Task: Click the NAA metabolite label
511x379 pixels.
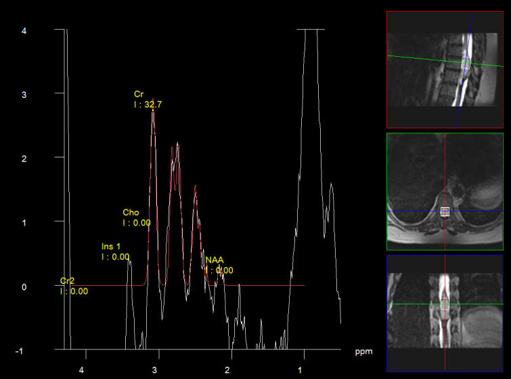Action: click(x=219, y=265)
